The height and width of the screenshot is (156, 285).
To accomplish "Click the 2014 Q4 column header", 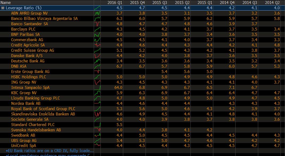I will tap(227, 3).
